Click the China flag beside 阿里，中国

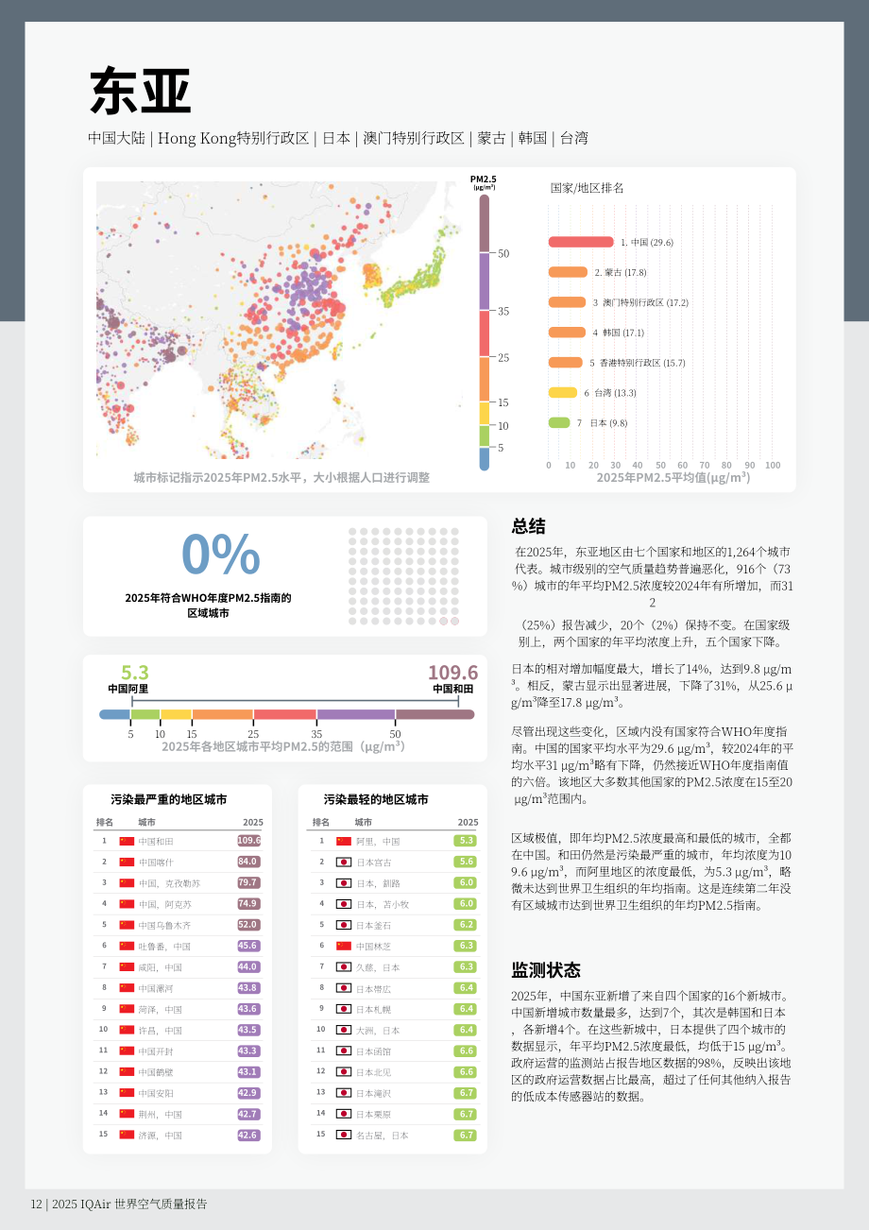344,841
